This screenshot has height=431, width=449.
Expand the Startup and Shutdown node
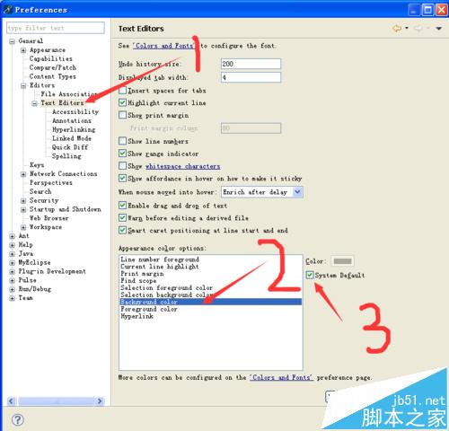tap(23, 209)
